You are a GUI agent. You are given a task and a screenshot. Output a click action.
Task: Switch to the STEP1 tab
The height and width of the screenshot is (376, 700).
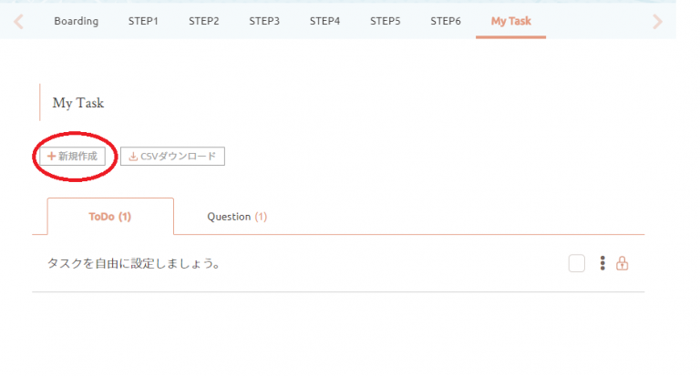143,20
